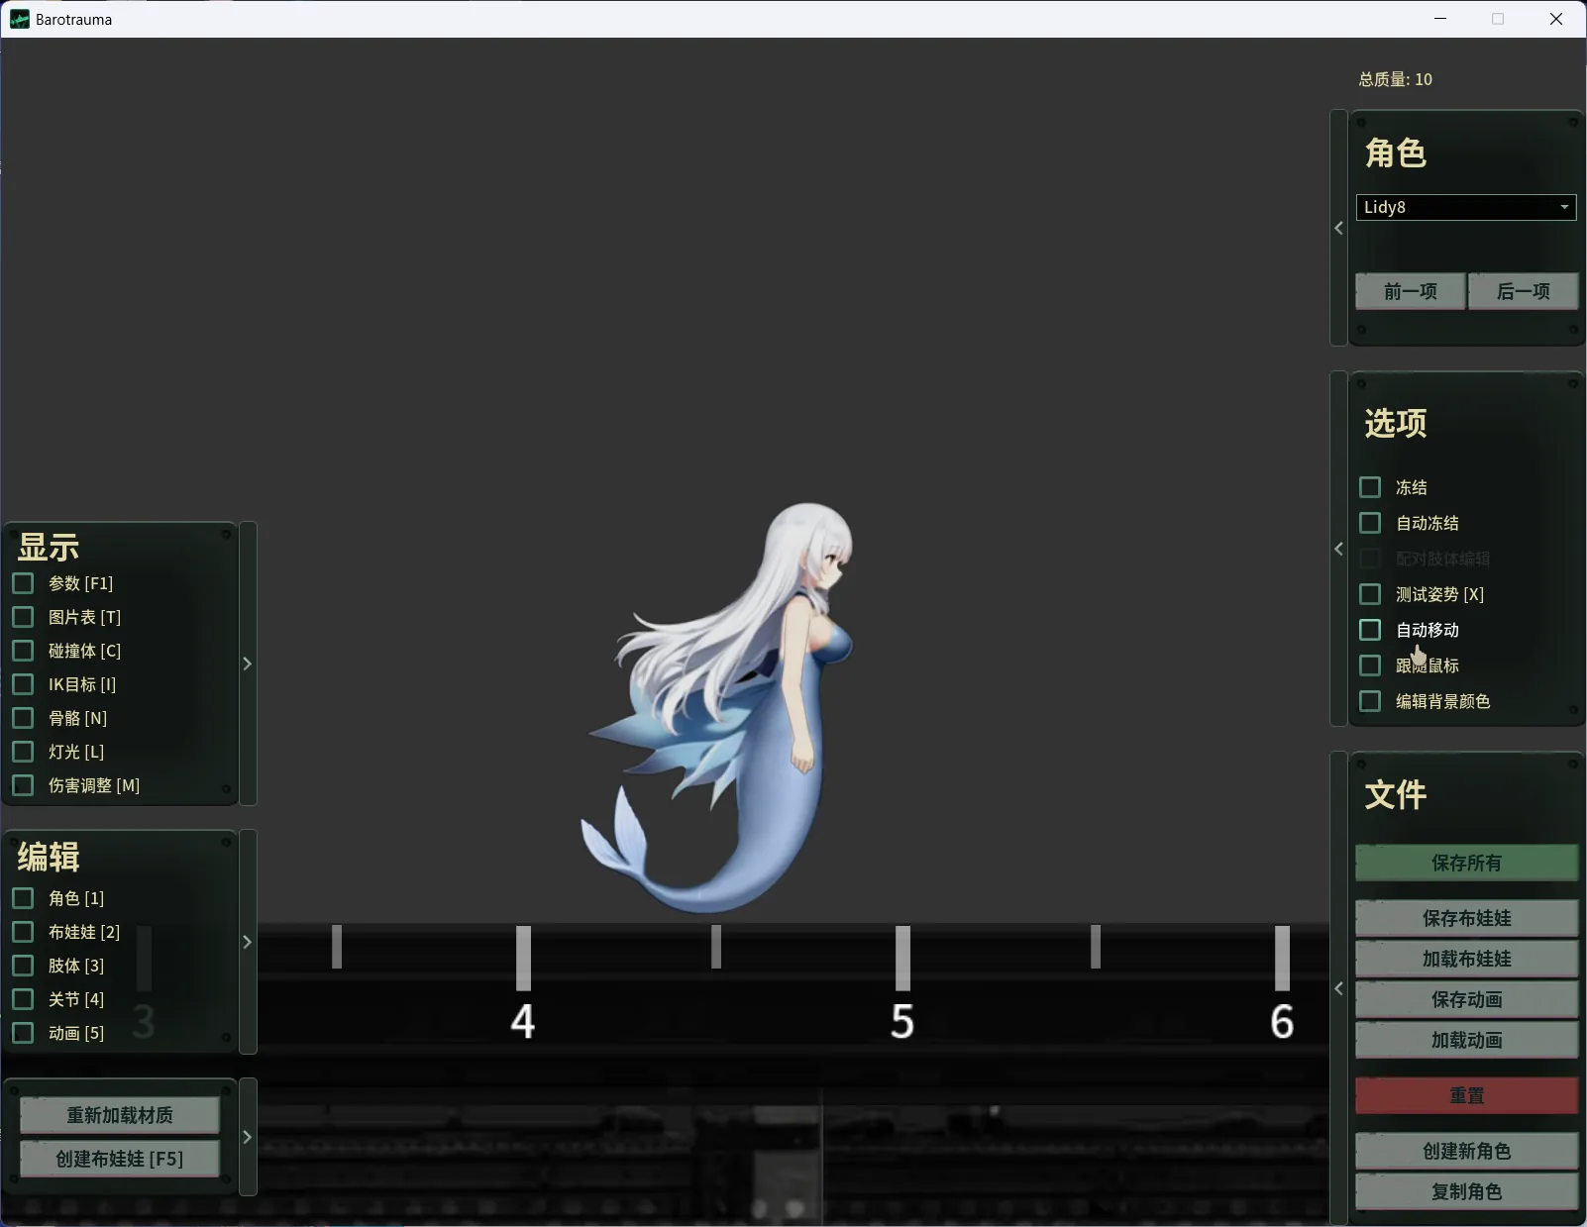Click the green 保存所有 button
The width and height of the screenshot is (1587, 1227).
(1466, 863)
